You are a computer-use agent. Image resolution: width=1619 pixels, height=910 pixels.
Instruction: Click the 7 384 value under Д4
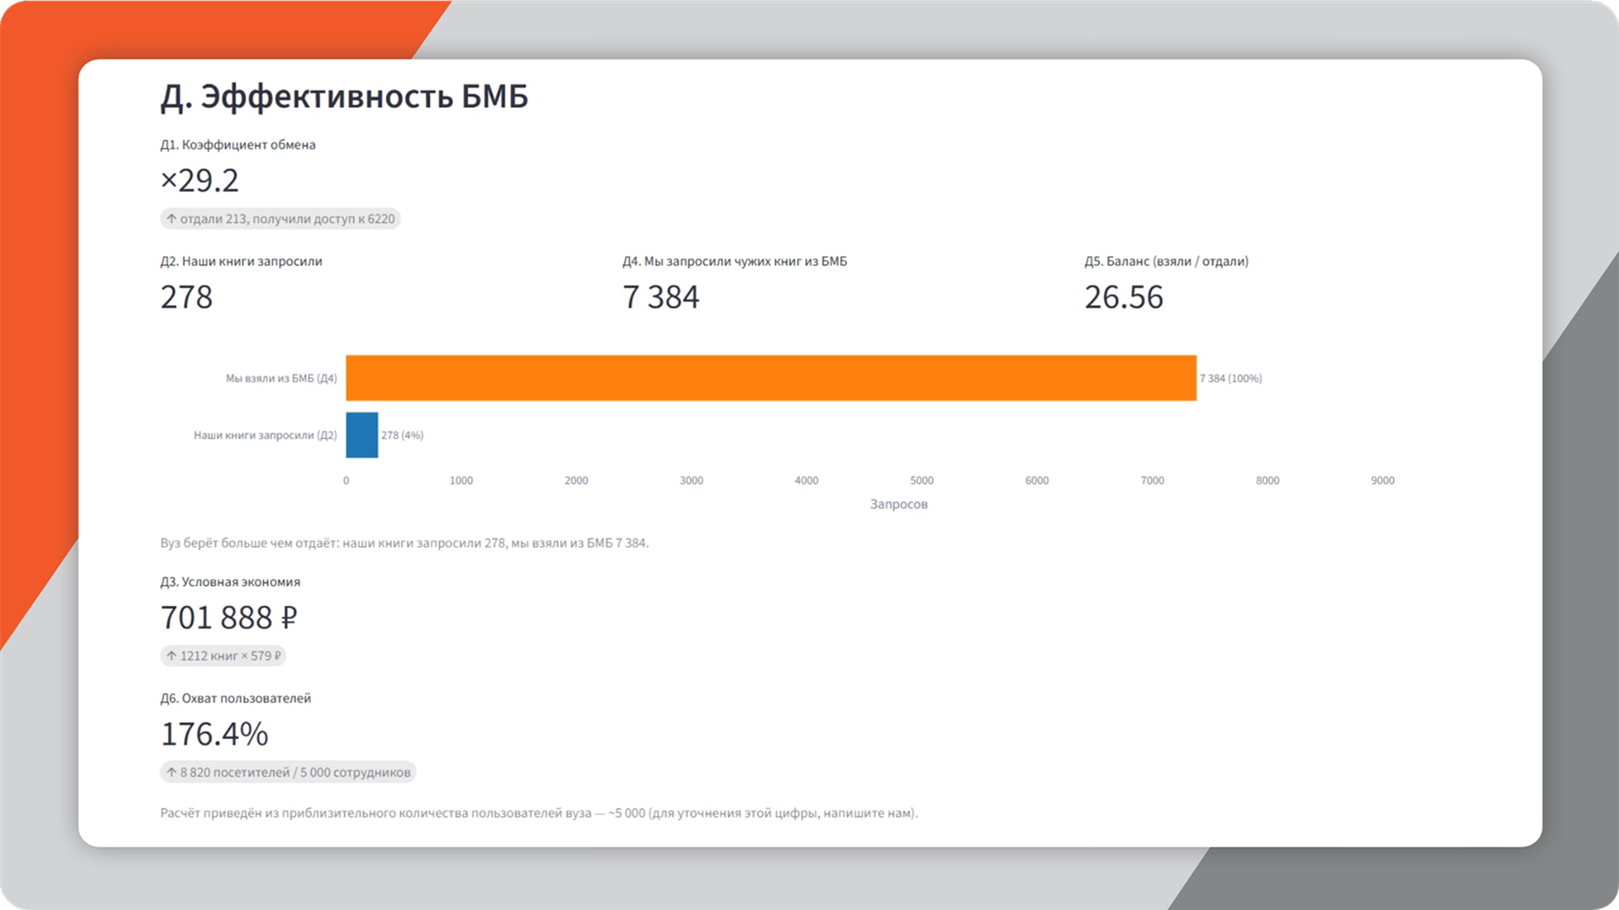click(661, 297)
